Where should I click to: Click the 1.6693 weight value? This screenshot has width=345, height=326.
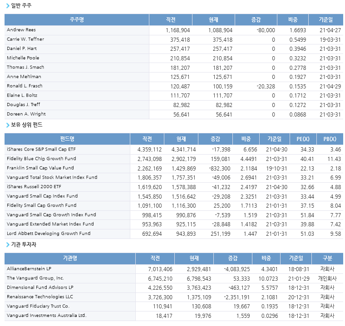click(x=298, y=30)
